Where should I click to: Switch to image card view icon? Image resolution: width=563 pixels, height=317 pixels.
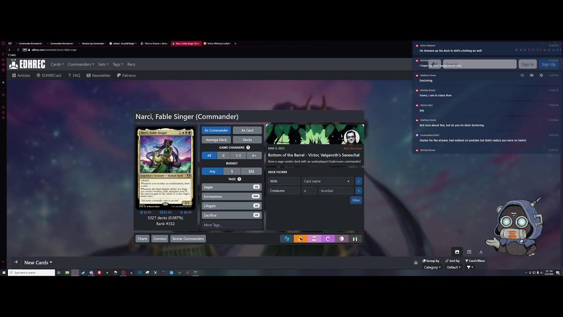pyautogui.click(x=457, y=252)
